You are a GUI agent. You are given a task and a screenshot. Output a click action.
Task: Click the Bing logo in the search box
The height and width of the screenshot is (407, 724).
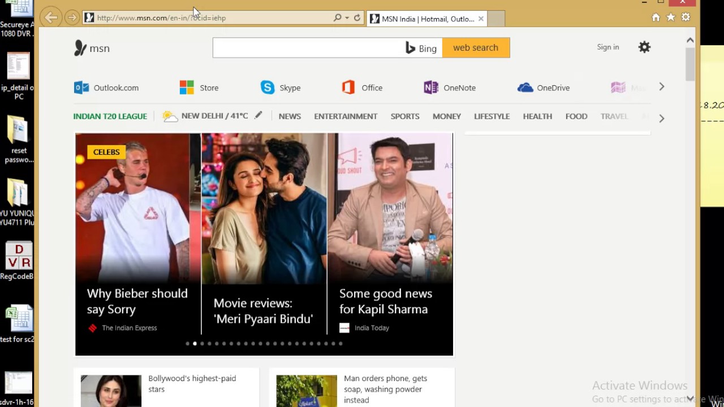[421, 48]
